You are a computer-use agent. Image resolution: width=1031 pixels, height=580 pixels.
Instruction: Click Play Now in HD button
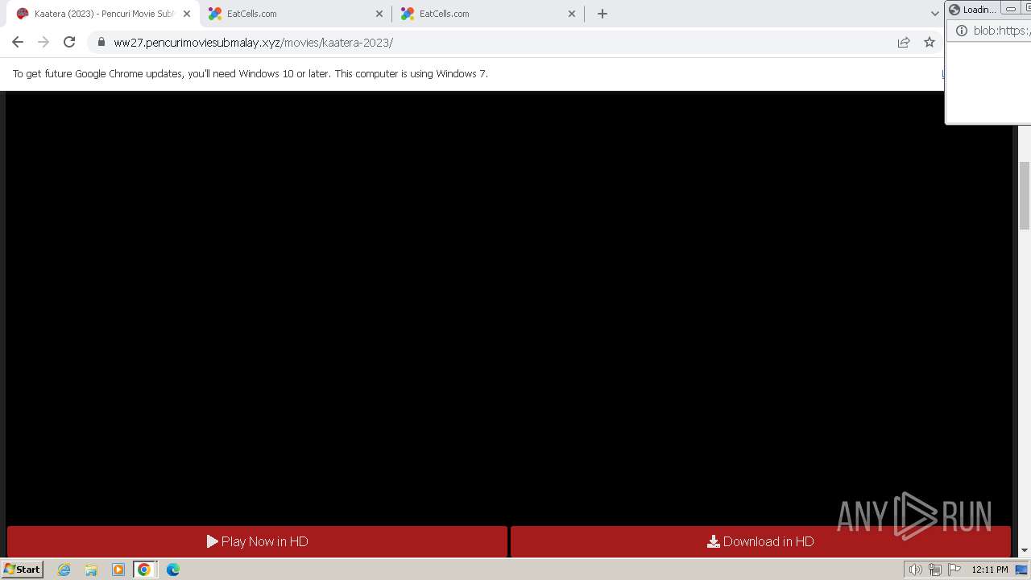(x=257, y=541)
